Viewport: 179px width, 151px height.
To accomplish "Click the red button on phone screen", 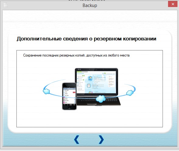I will 74,92.
